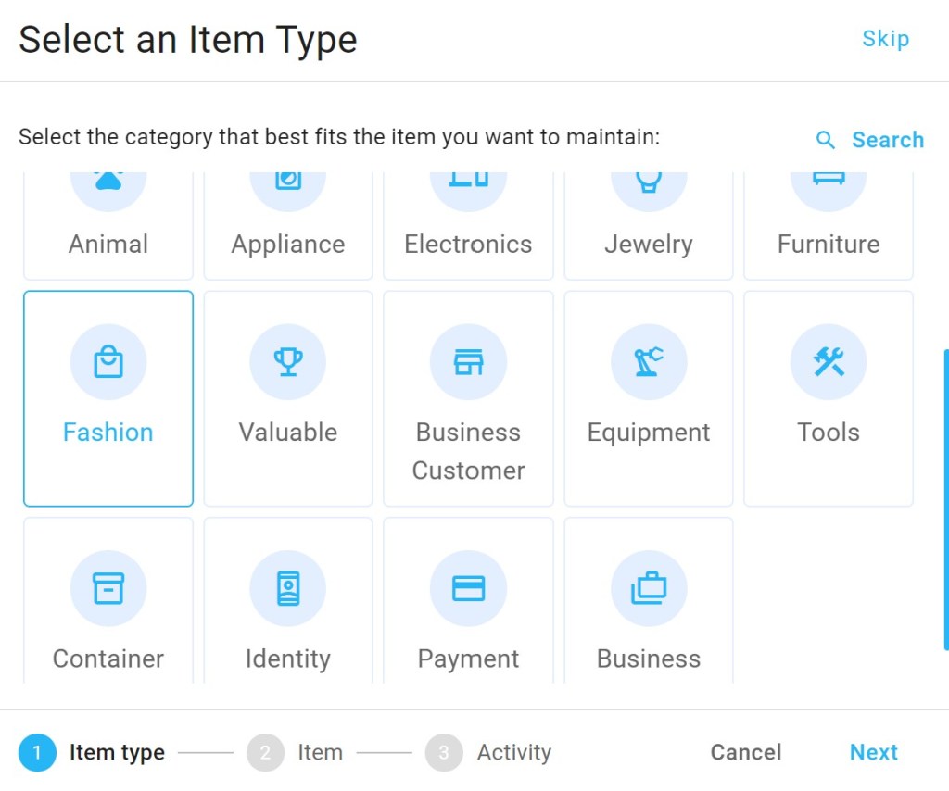949x791 pixels.
Task: Choose the Payment credit card icon
Action: point(468,588)
